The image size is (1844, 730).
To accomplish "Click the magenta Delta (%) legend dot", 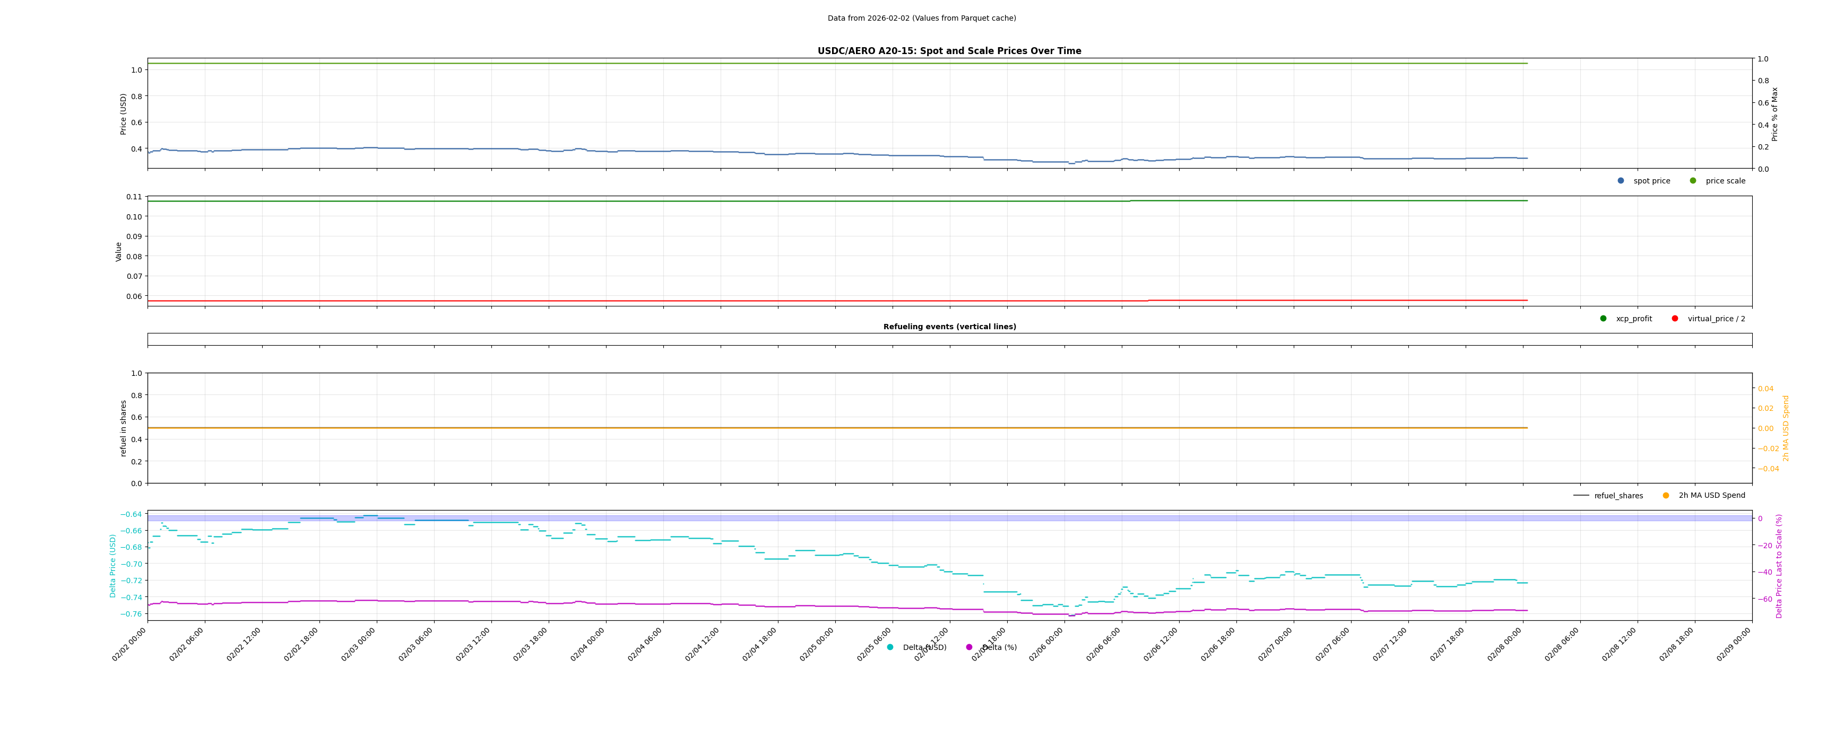I will [969, 648].
